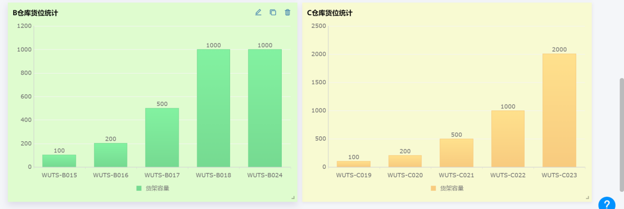
Task: Click resize handle of B仓库货位统计 card
Action: click(x=293, y=197)
